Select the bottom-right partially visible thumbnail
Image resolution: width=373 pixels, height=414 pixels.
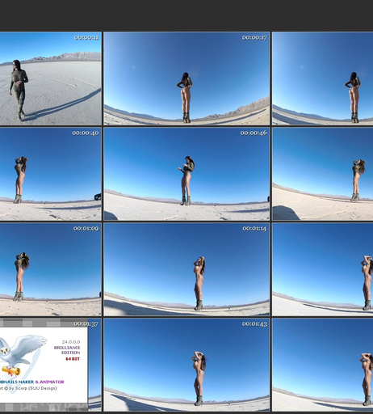[323, 365]
